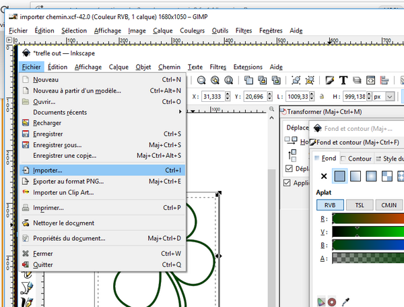404x307 pixels.
Task: Choose Quitter from the Fichier menu
Action: point(102,264)
